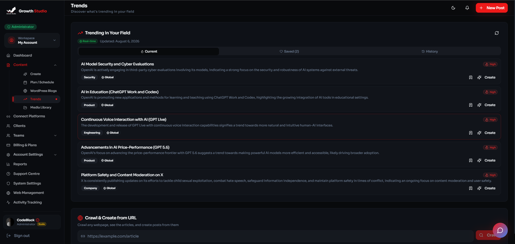The width and height of the screenshot is (515, 244).
Task: Bookmark Continuous Voice Interaction trend
Action: (471, 133)
